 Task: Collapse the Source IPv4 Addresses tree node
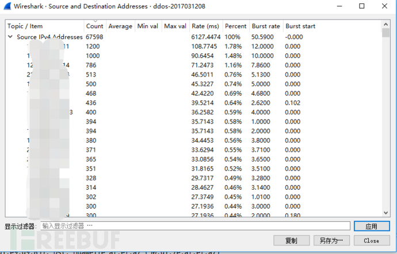click(10, 37)
